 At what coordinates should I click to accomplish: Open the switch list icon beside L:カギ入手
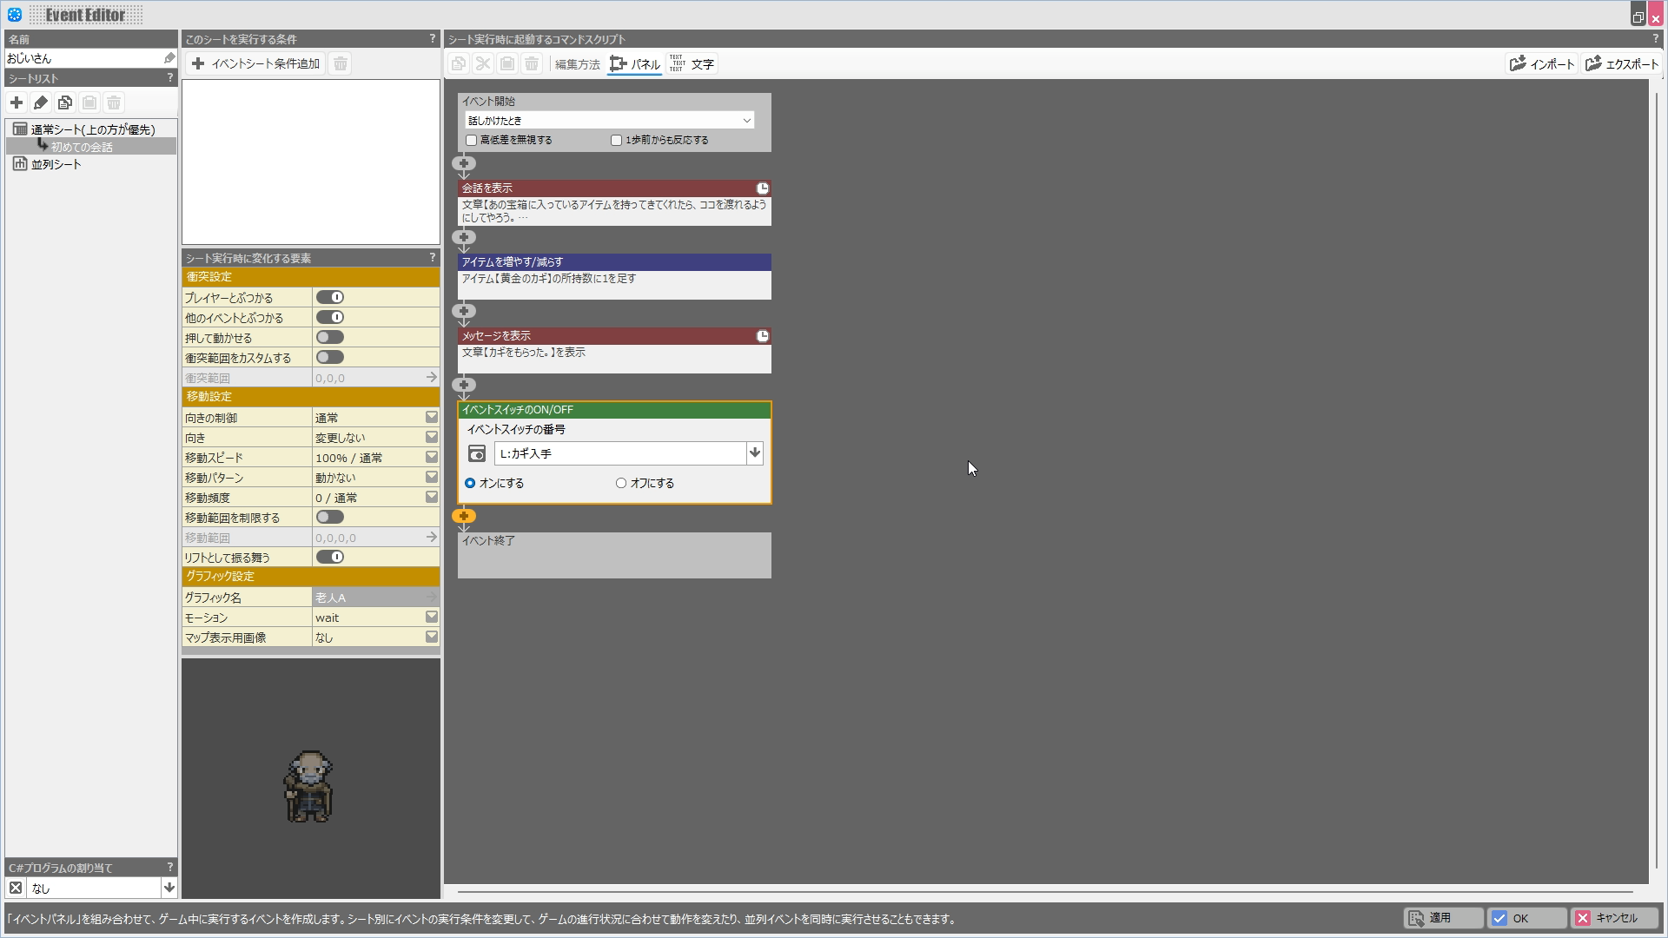(x=477, y=453)
